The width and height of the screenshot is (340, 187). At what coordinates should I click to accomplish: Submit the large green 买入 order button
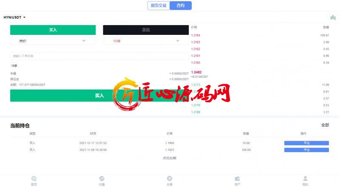[x=99, y=96]
